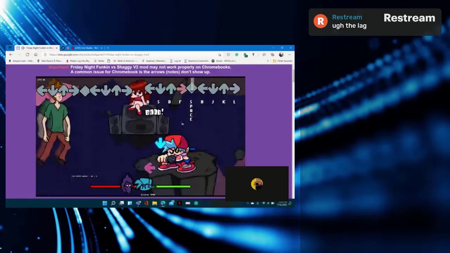
Task: Open Microsoft Teams chat in taskbar
Action: pos(138,203)
